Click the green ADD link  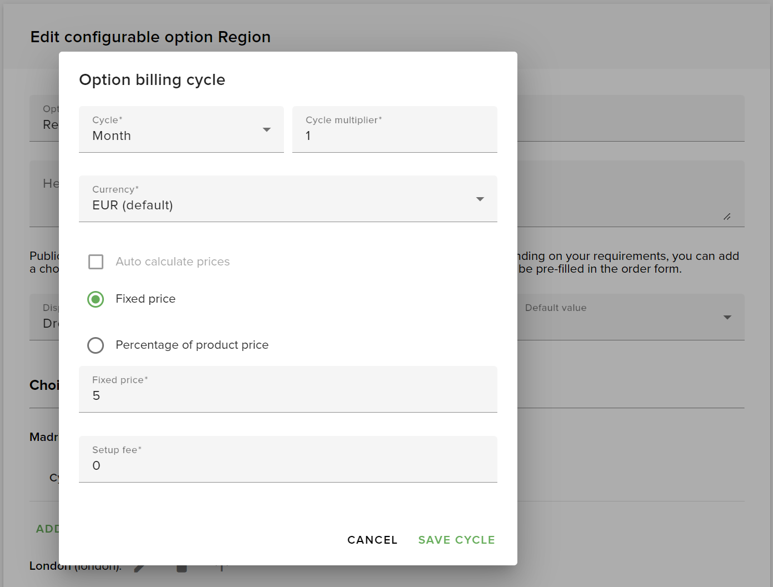47,528
